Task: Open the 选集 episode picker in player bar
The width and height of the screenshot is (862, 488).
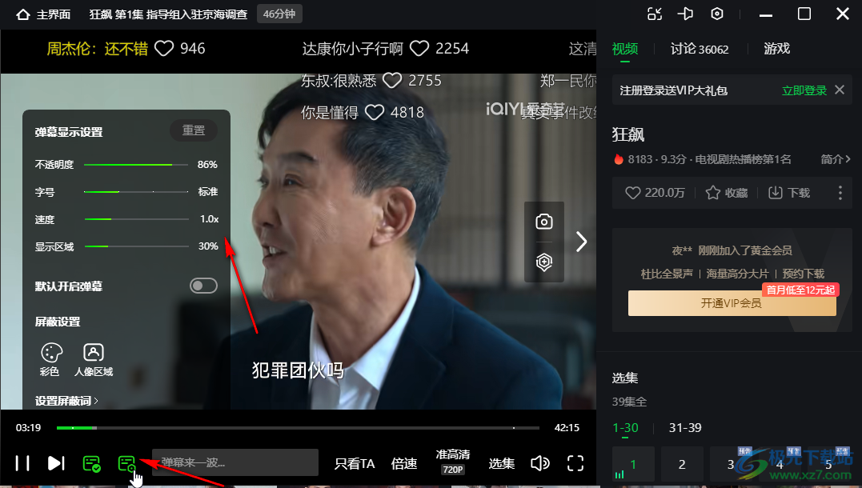Action: 501,463
